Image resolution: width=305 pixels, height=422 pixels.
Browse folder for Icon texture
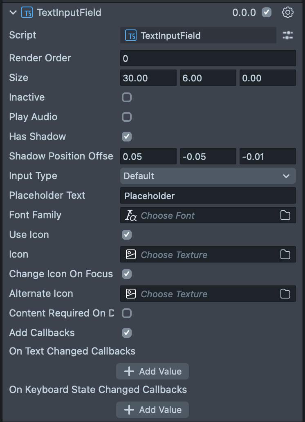285,255
